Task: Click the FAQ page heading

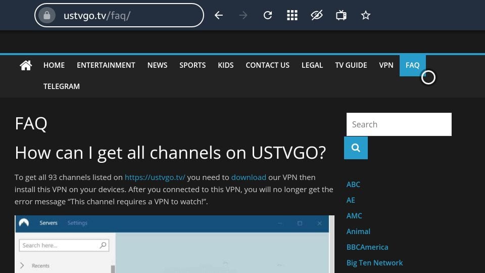Action: (31, 123)
